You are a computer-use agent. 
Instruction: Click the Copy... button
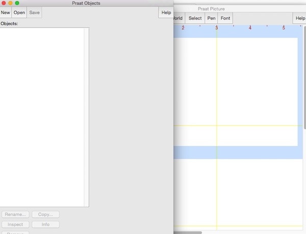pyautogui.click(x=45, y=214)
